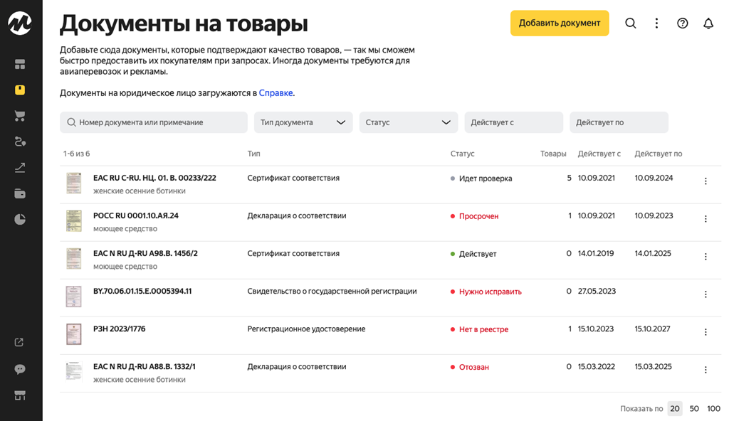Open thumbnail of BY.70.06.01.15.E.0005394.11 document
The image size is (729, 421).
[73, 296]
